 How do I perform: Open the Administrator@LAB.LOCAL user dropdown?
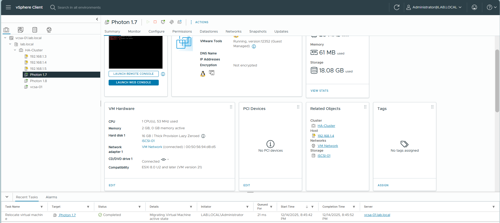tap(434, 7)
